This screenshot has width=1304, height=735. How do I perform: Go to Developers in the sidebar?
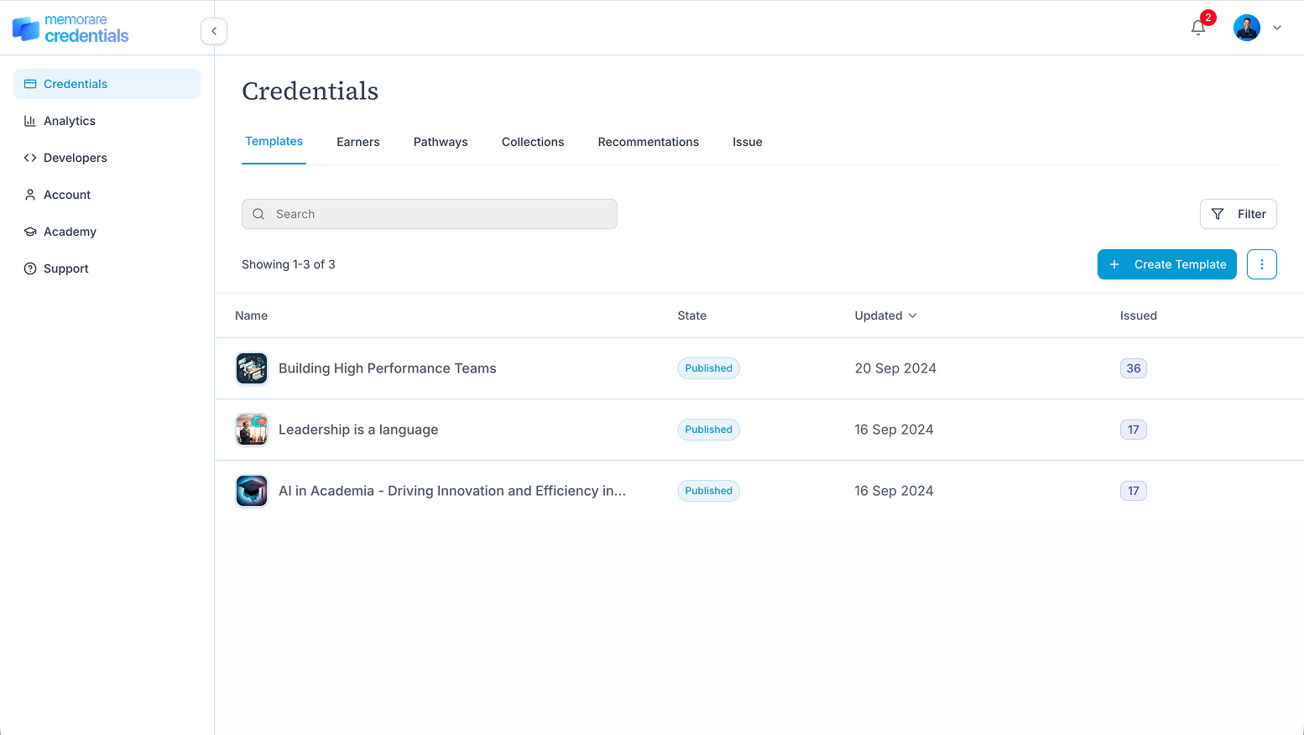tap(107, 158)
